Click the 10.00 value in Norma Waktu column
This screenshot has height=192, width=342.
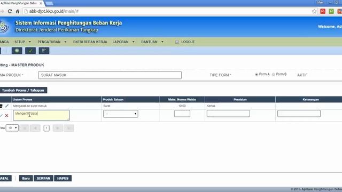tap(182, 106)
